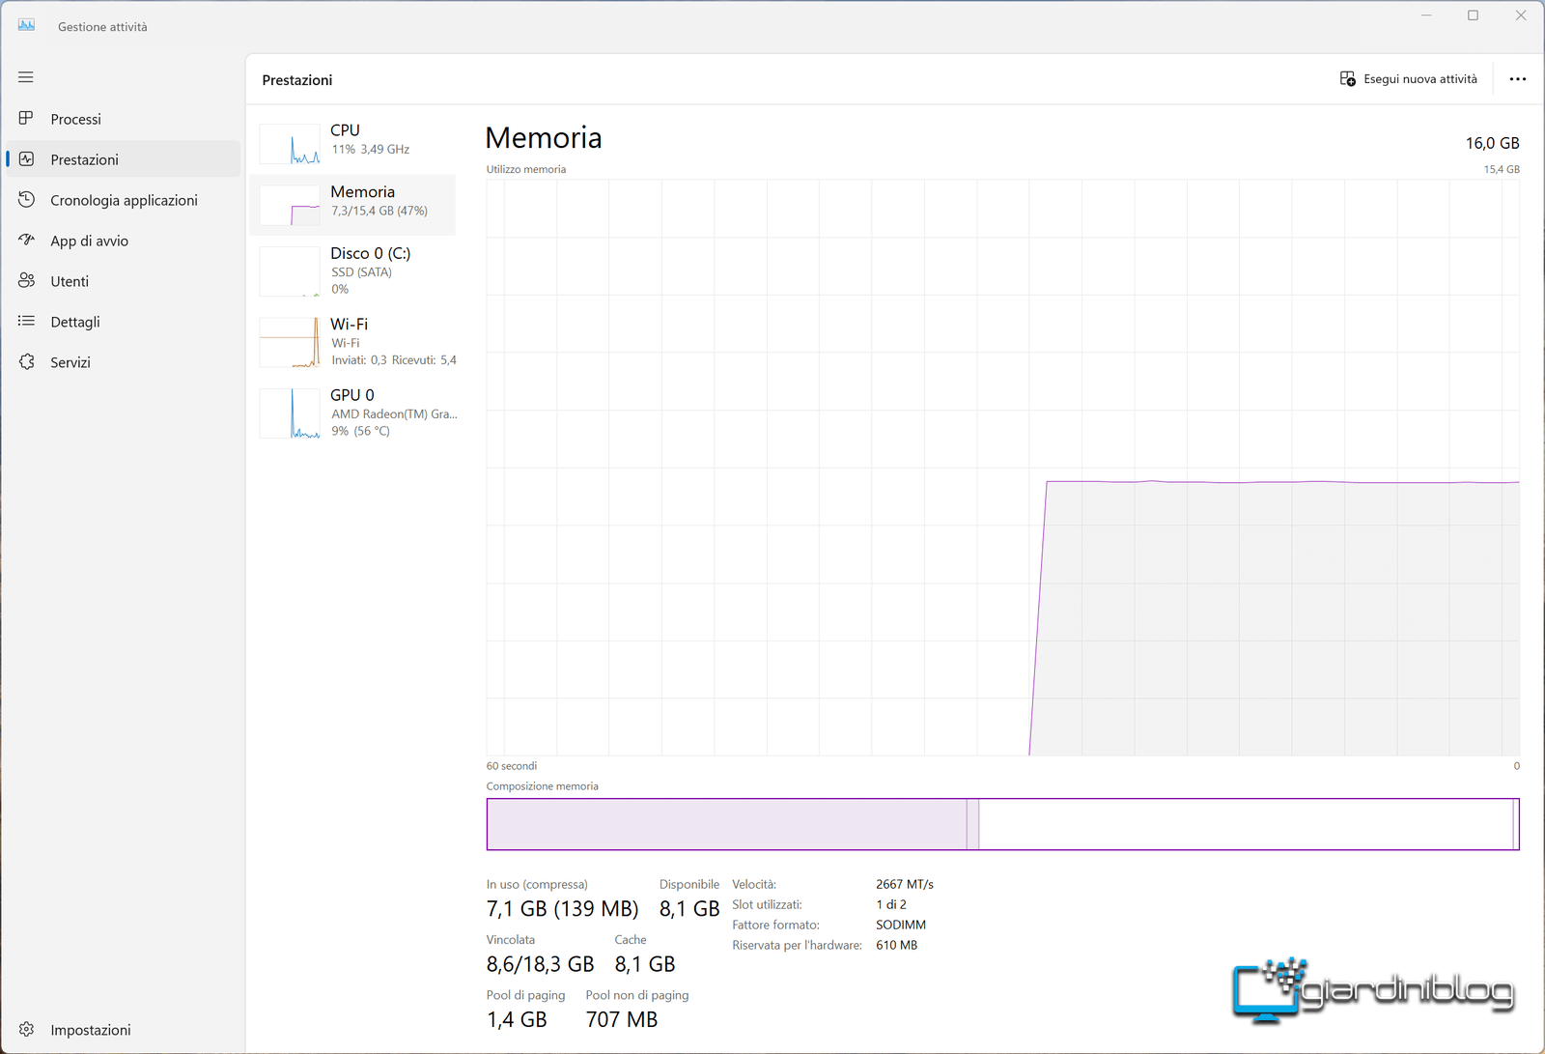Viewport: 1545px width, 1054px height.
Task: Click the SSD (SATA) disk label
Action: coord(361,272)
